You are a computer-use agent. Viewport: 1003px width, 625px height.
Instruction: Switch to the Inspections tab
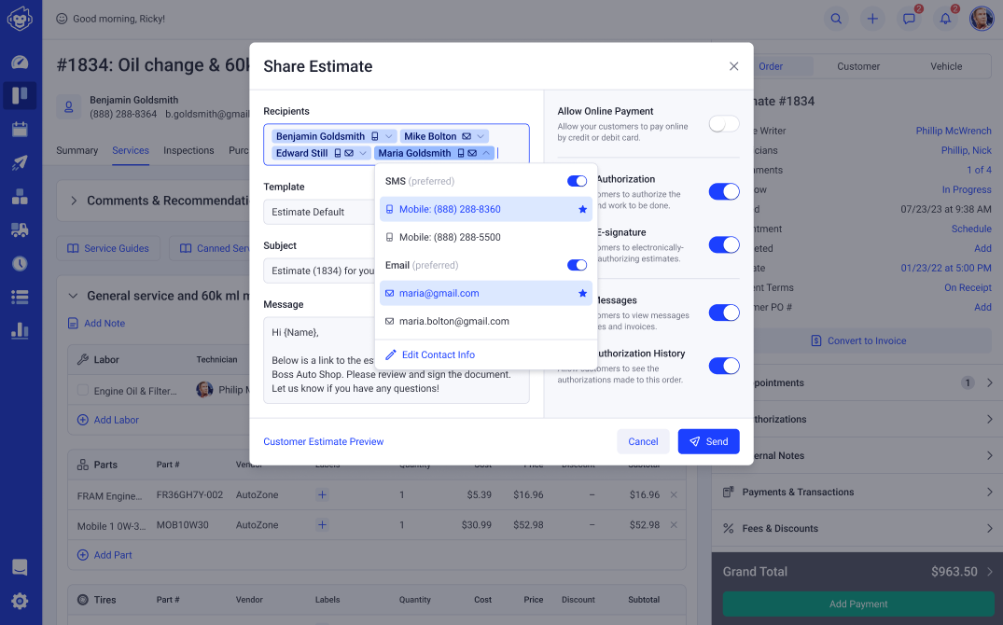click(x=188, y=150)
